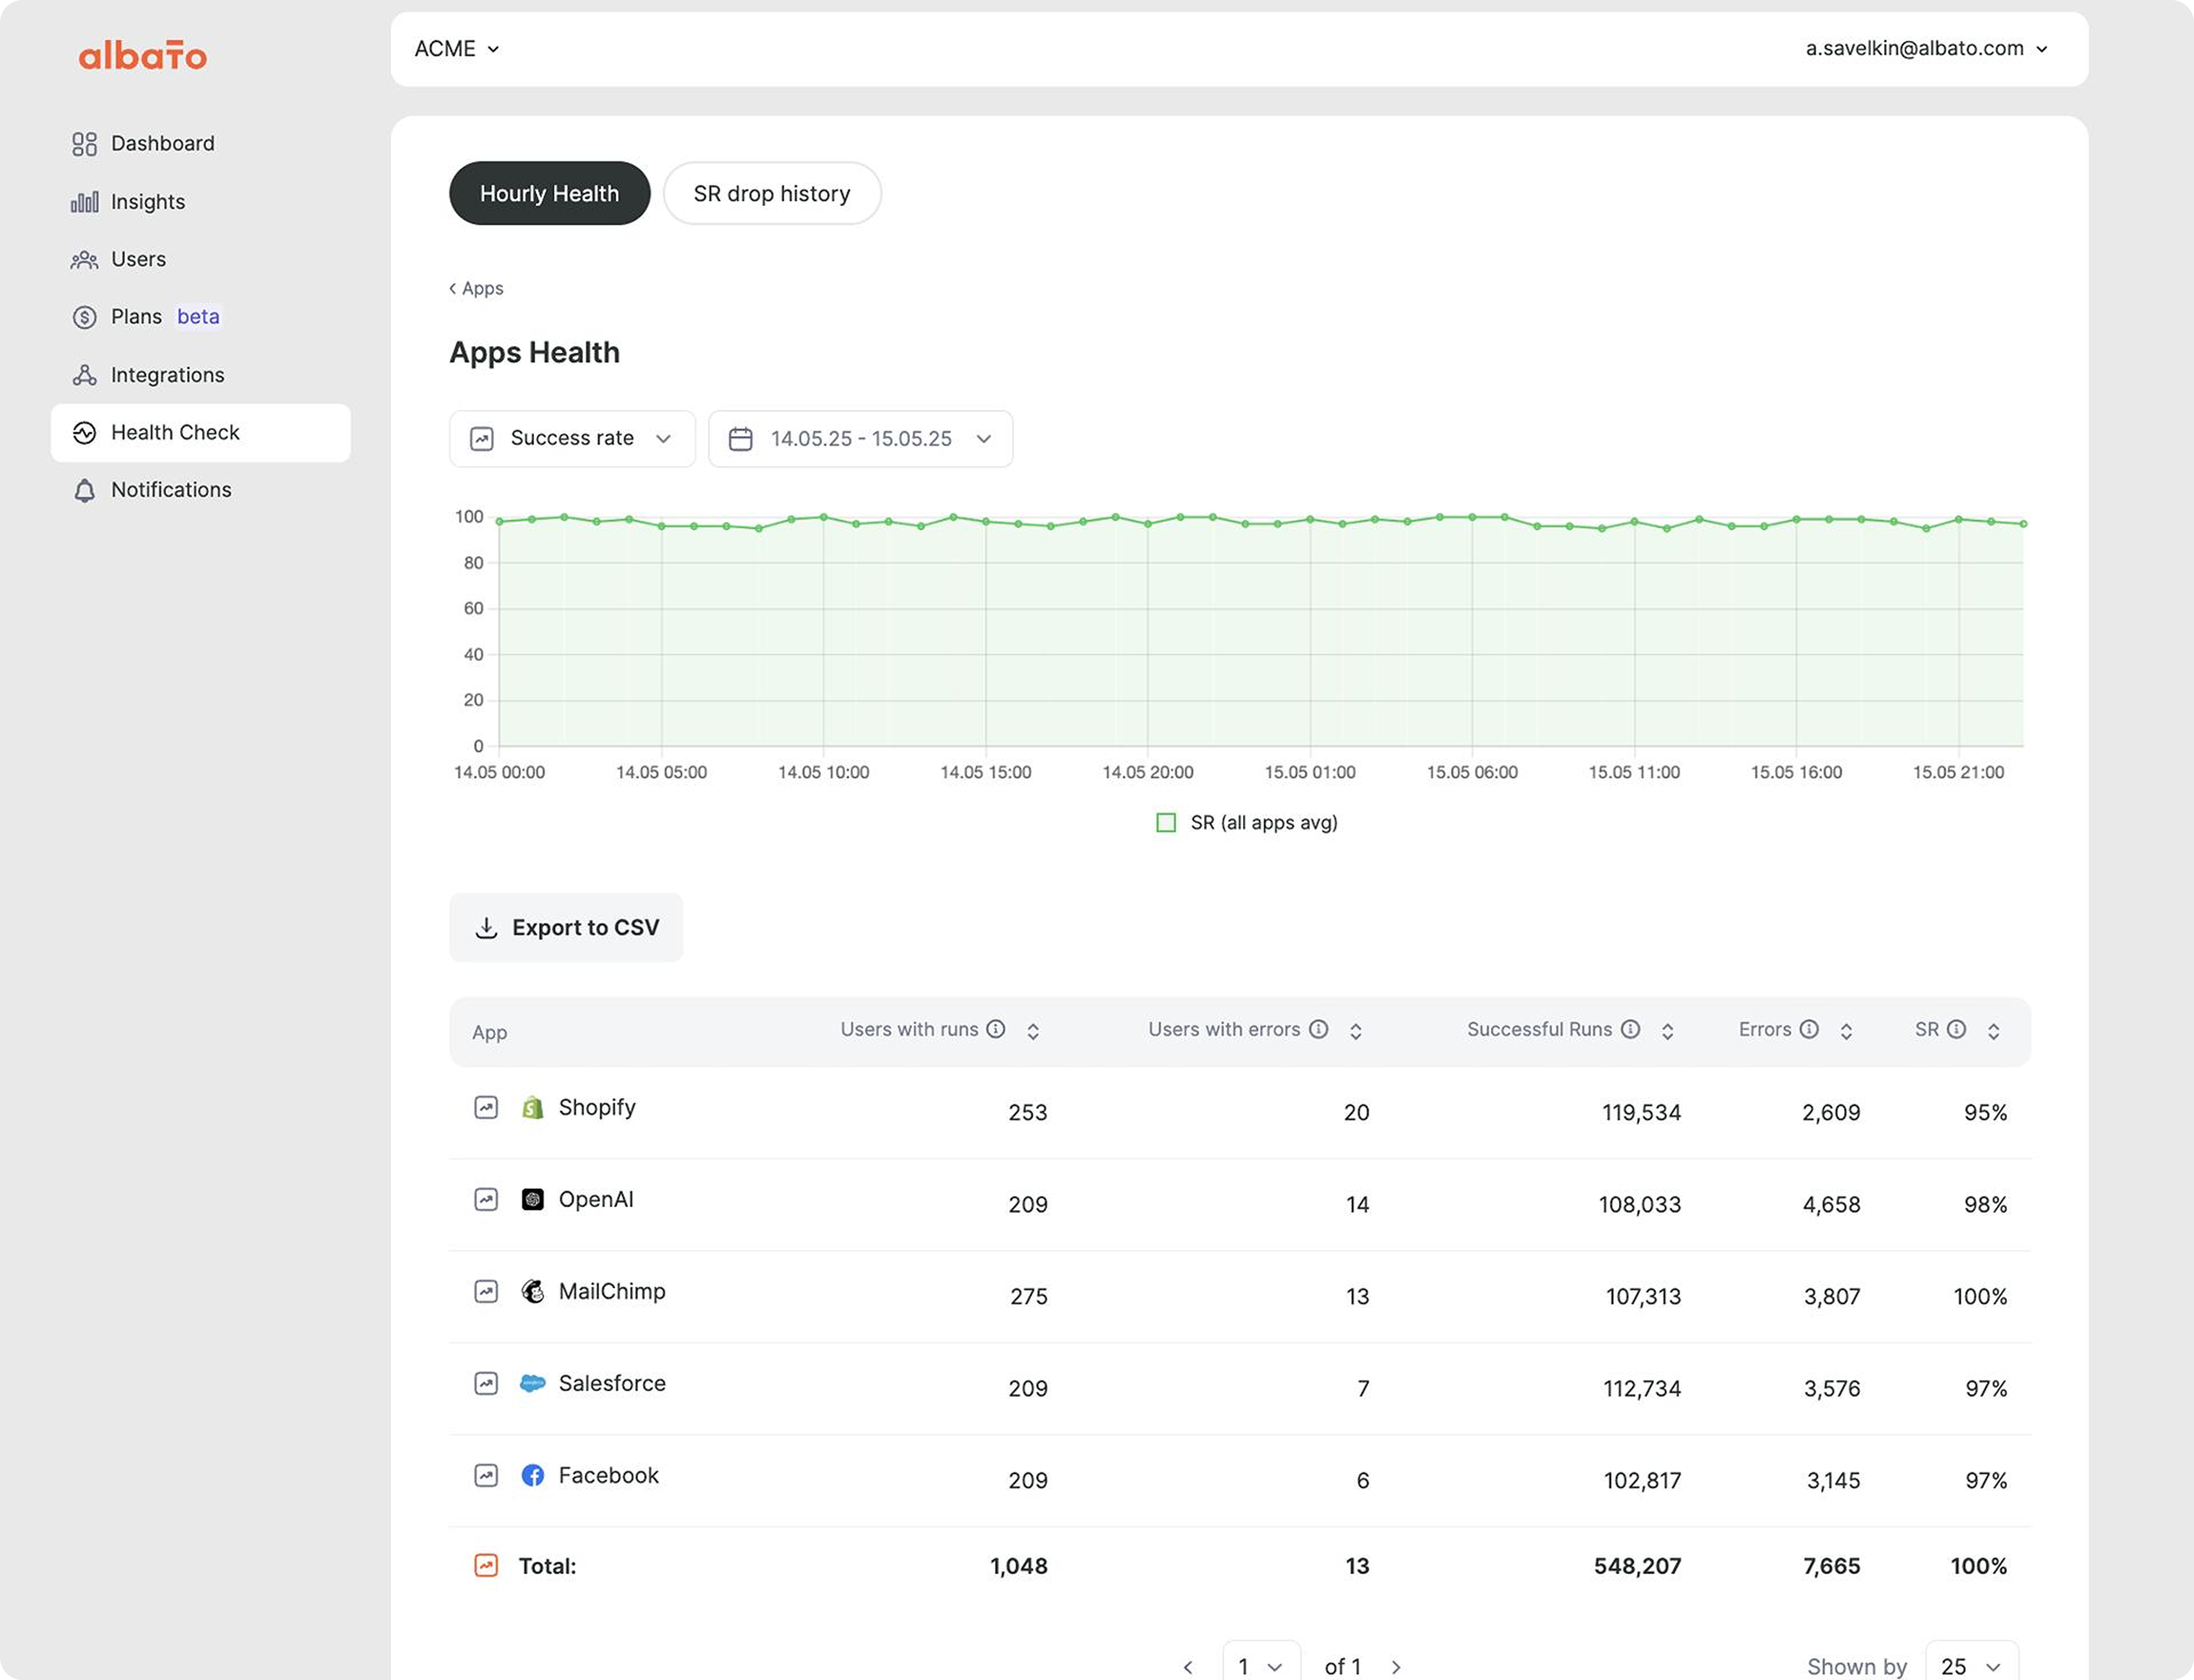Select the Users people icon

[84, 260]
